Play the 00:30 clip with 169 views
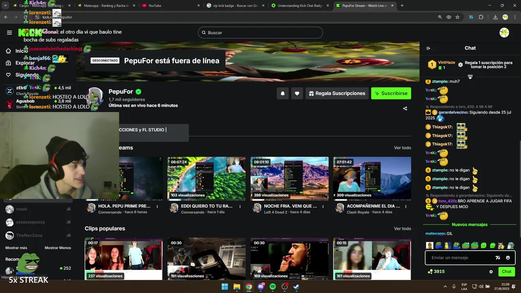 pos(289,259)
